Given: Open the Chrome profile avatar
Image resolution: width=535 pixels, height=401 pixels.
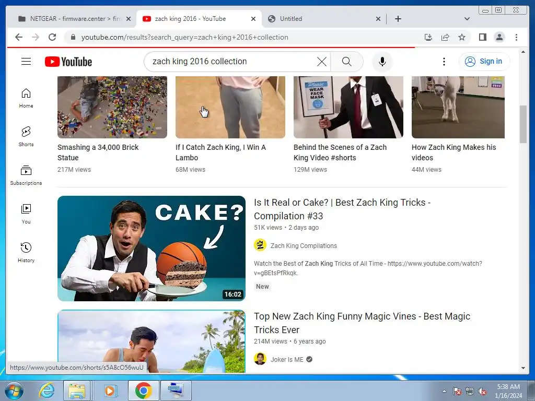Looking at the screenshot, I should (x=499, y=37).
